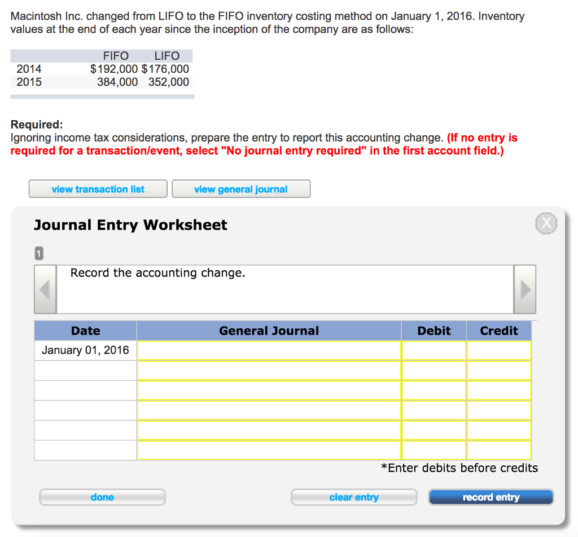Viewport: 578px width, 537px height.
Task: Select the fourth General Journal account field
Action: click(x=269, y=410)
